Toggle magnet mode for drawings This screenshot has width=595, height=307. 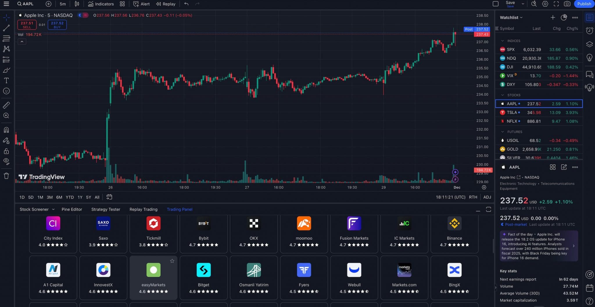[x=6, y=130]
